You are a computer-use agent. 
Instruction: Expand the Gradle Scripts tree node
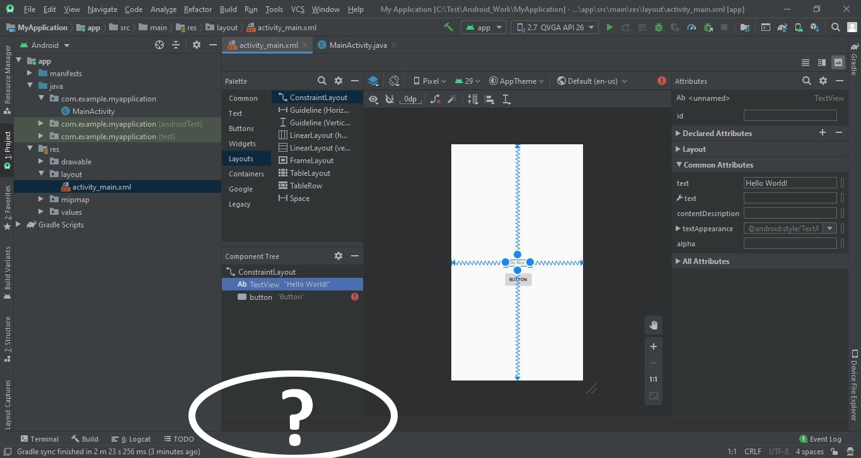(x=18, y=225)
